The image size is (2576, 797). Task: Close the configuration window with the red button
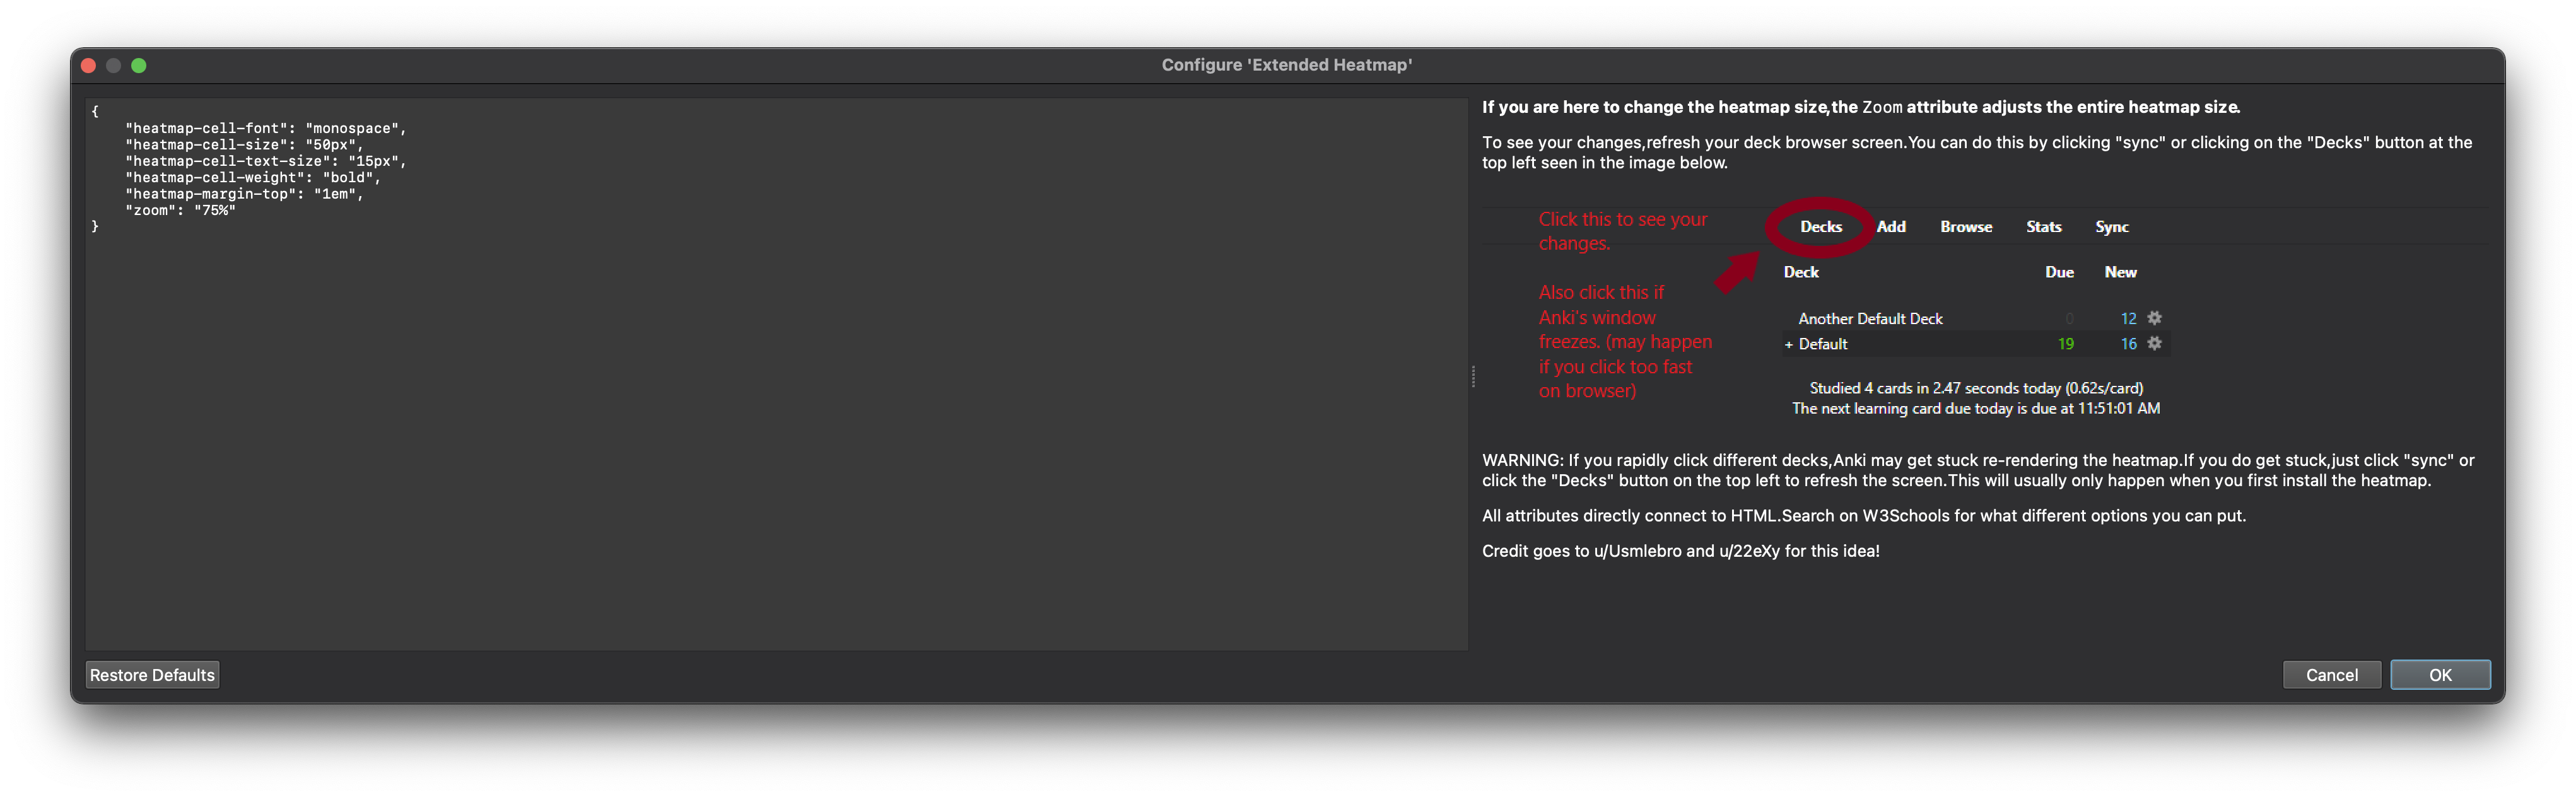[x=88, y=66]
